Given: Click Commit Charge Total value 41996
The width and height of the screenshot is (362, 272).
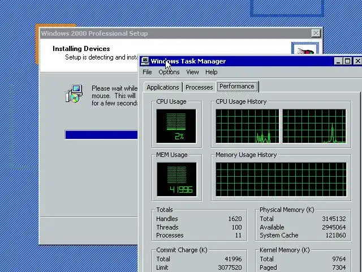Looking at the screenshot, I should coord(233,259).
